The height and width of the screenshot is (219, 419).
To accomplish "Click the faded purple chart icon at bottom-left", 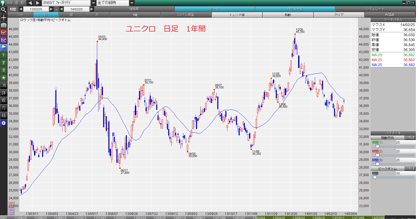I will [11, 212].
